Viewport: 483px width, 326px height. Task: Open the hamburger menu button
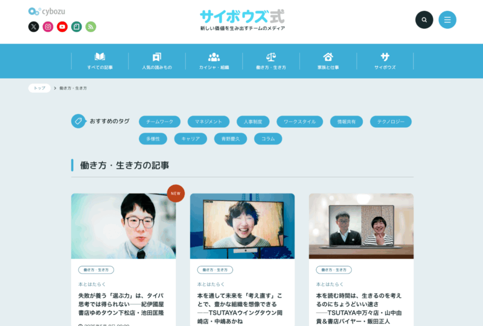click(x=447, y=20)
